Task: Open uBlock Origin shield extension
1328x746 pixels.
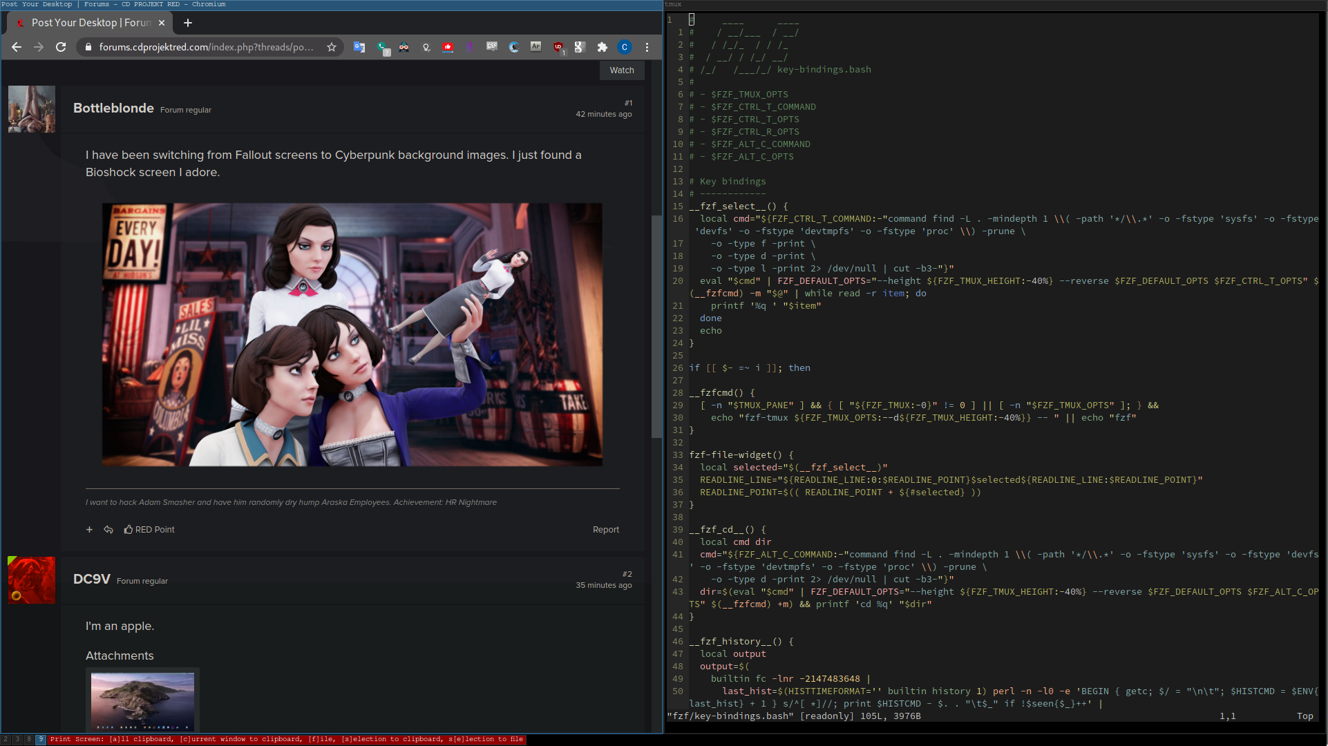Action: (x=558, y=48)
